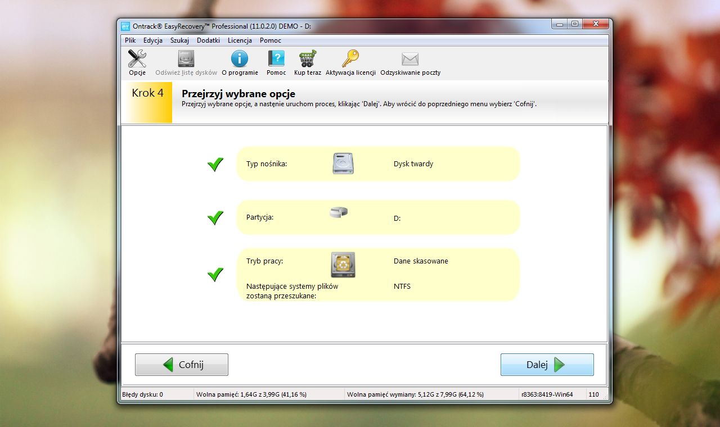Proceed with the Dalej button

tap(547, 365)
